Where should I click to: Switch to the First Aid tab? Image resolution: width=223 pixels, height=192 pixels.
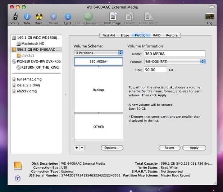109,35
